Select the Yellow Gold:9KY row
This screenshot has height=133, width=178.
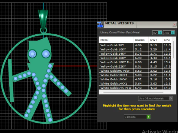(135, 45)
